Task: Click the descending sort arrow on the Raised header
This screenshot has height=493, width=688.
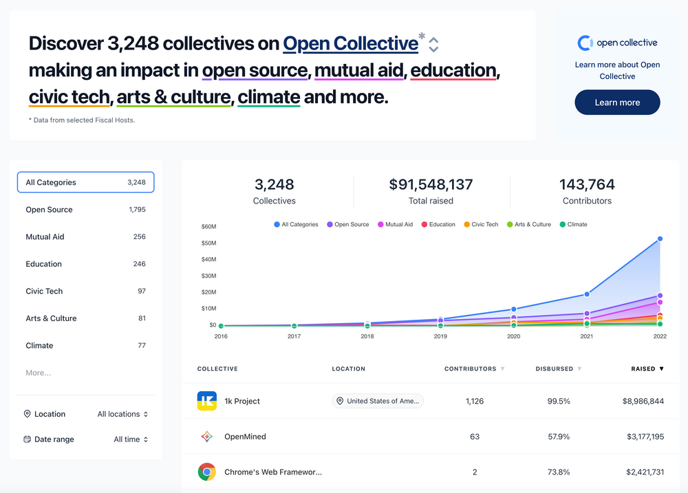Action: 660,369
